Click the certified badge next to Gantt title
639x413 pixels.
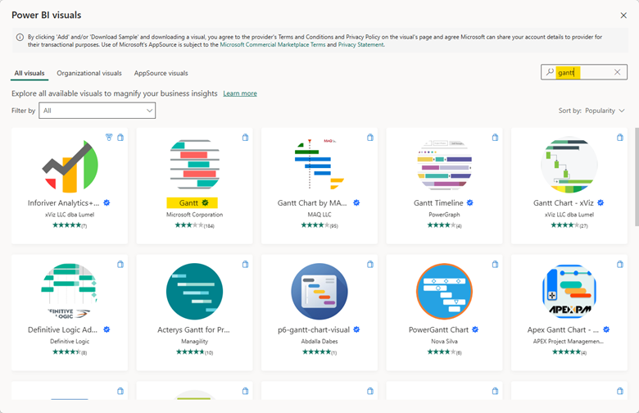click(205, 202)
